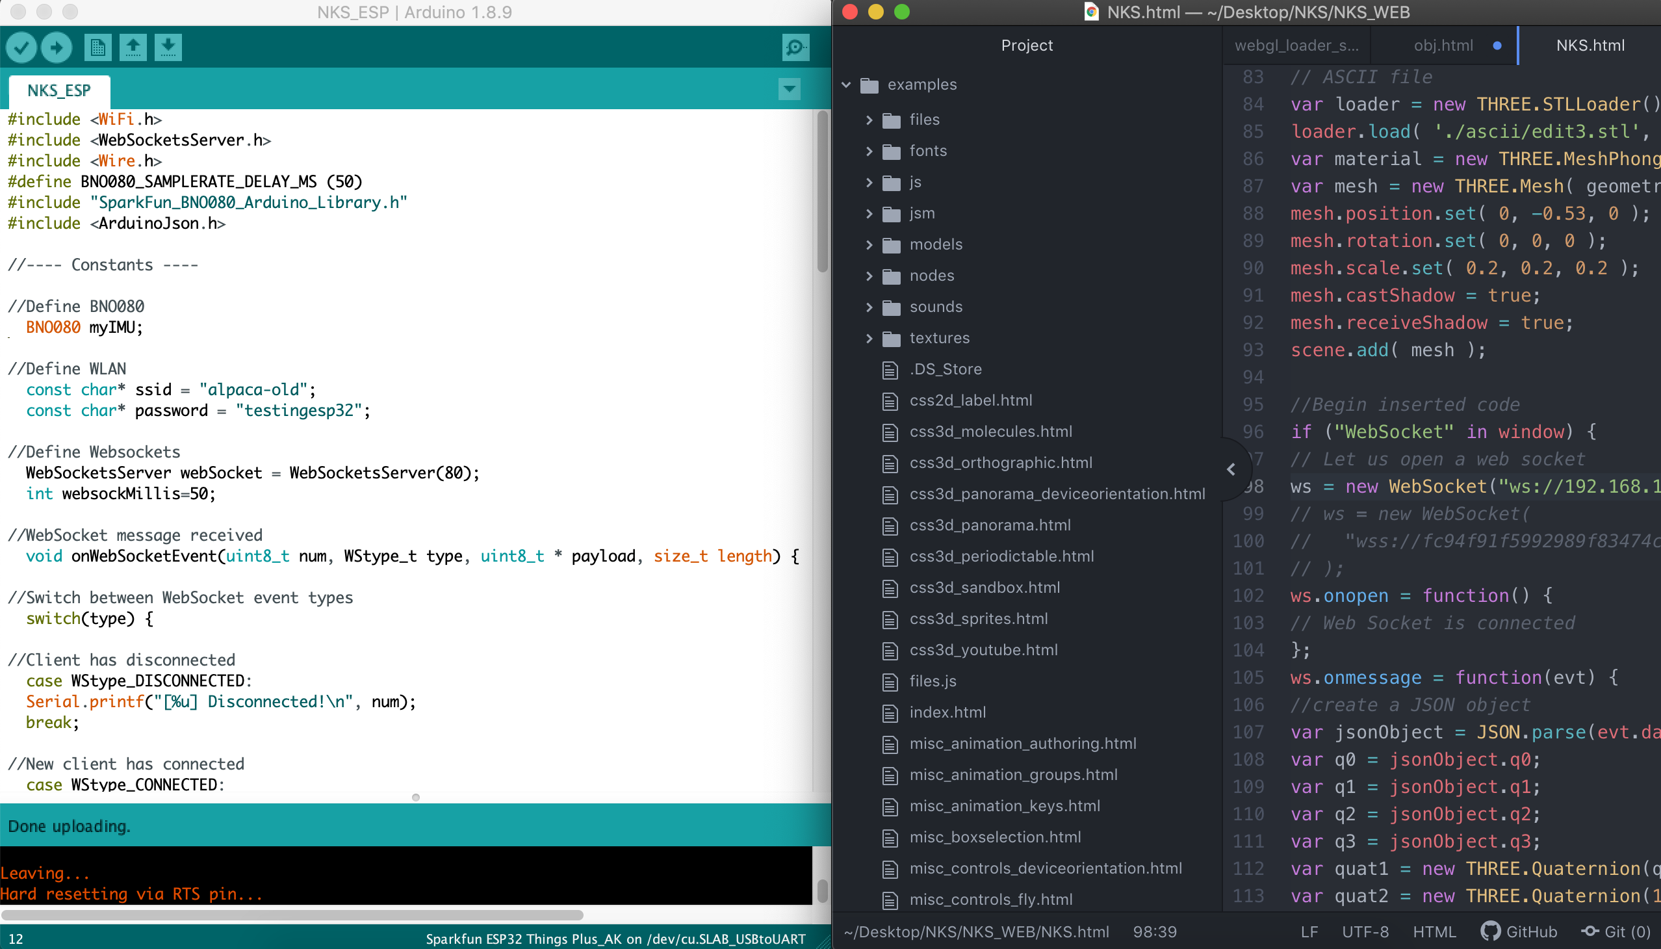Open an existing sketch
Viewport: 1661px width, 949px height.
133,46
